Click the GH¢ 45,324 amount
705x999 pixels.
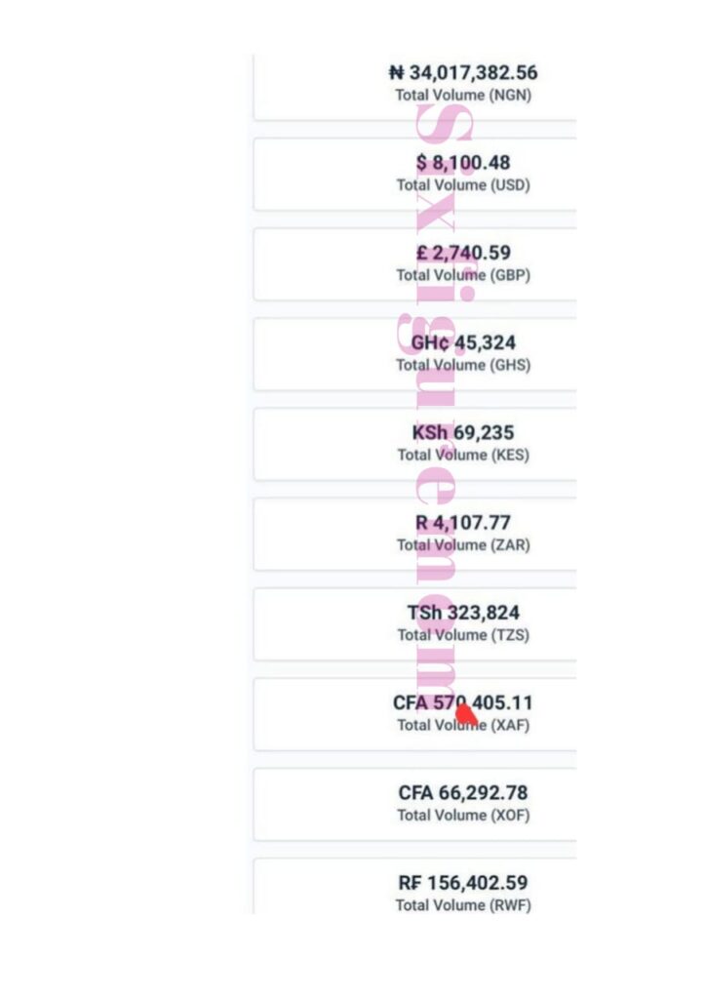click(x=463, y=342)
